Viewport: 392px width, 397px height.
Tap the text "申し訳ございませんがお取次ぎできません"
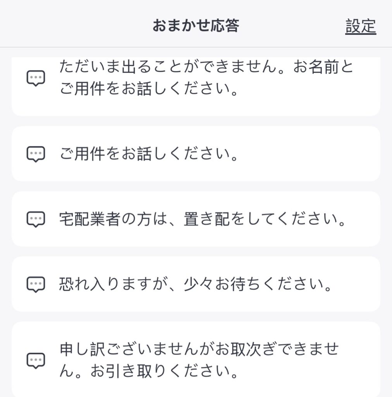[199, 350]
